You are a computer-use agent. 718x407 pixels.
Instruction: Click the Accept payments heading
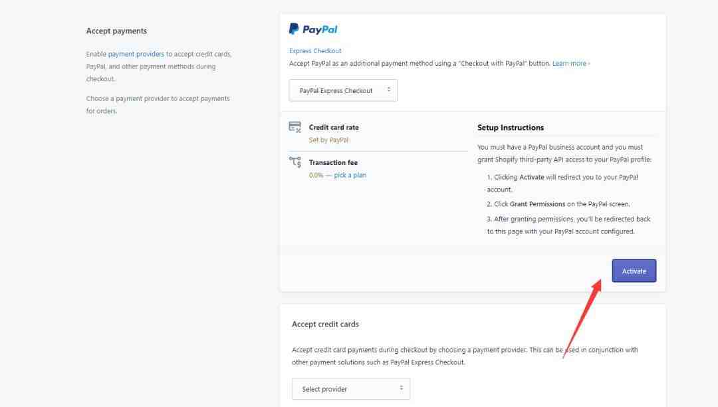116,31
